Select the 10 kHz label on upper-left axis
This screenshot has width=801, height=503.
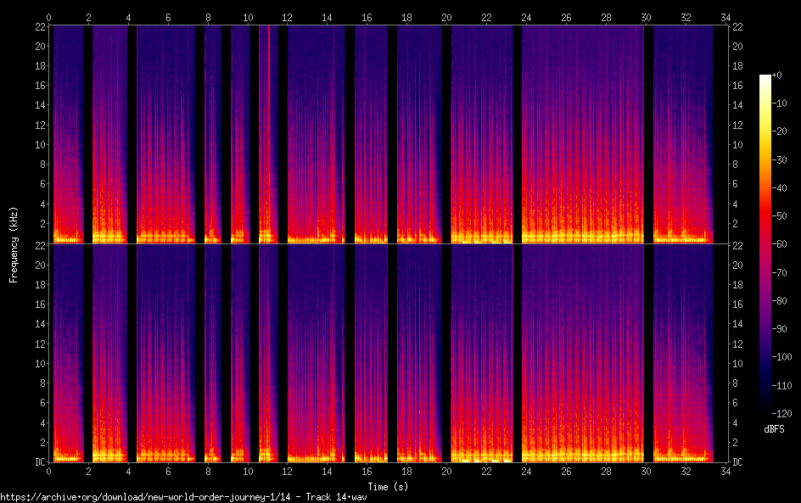tap(38, 145)
